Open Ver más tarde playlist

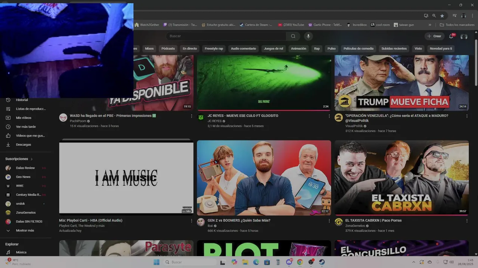click(25, 127)
